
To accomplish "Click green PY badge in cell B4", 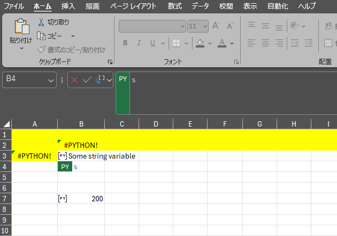I will pos(65,167).
